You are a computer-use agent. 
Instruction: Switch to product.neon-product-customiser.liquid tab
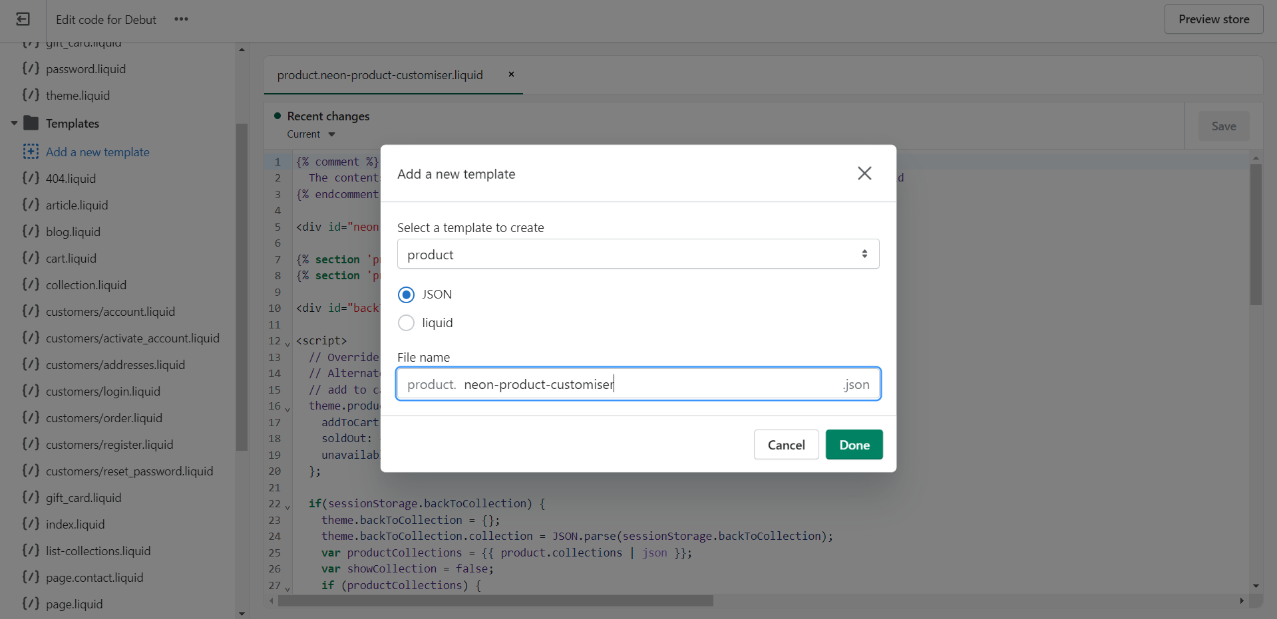[380, 75]
